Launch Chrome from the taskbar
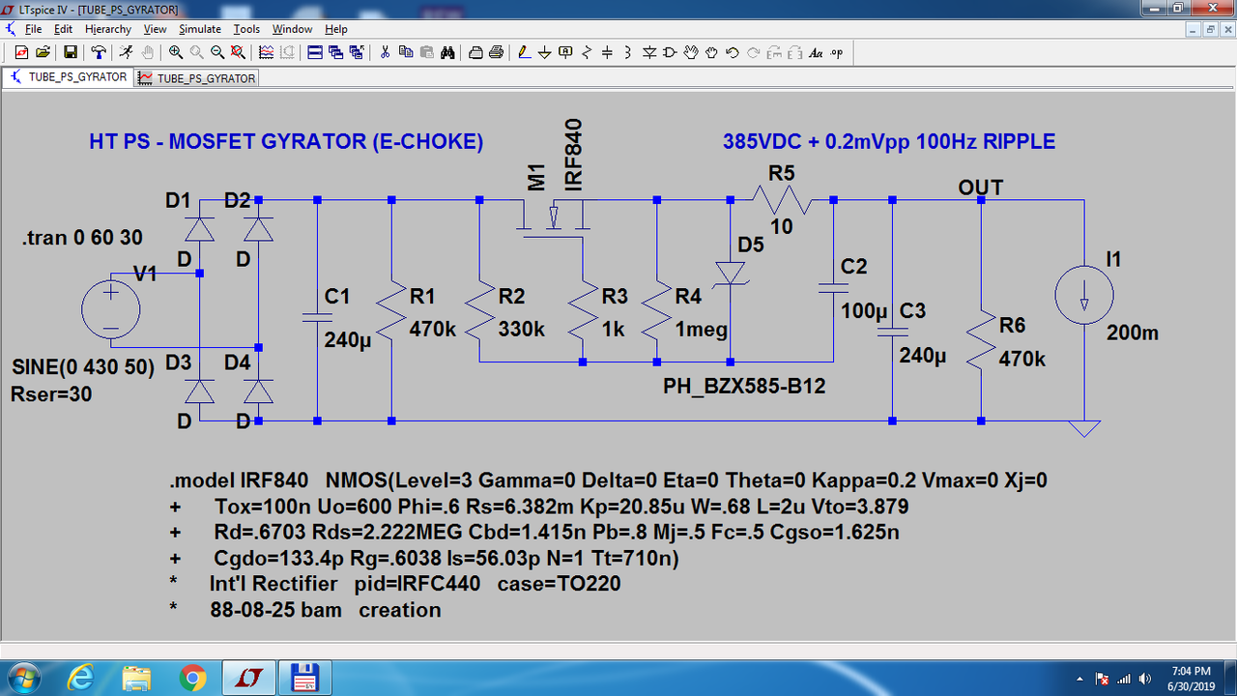 coord(192,676)
